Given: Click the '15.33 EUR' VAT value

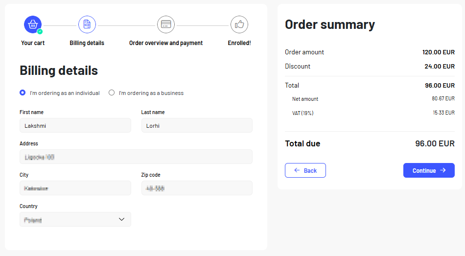Looking at the screenshot, I should 443,113.
